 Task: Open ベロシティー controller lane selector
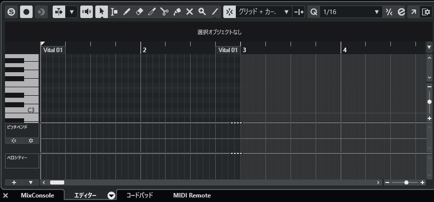pos(22,161)
